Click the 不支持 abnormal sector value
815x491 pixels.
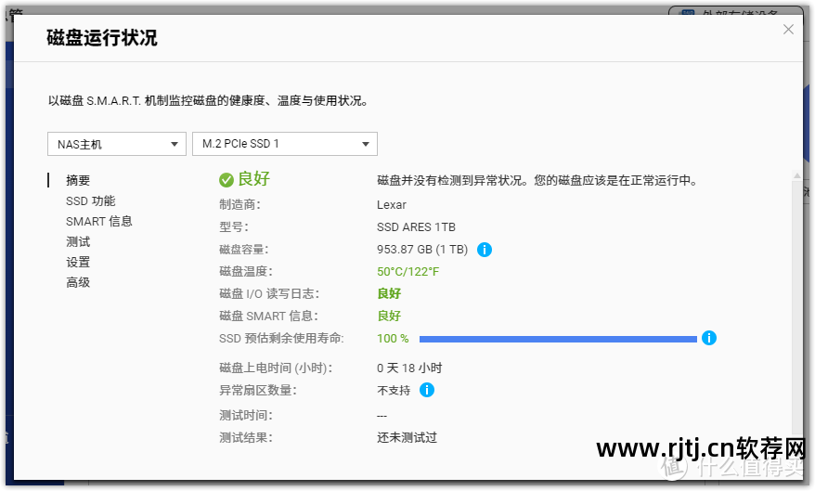[x=394, y=390]
